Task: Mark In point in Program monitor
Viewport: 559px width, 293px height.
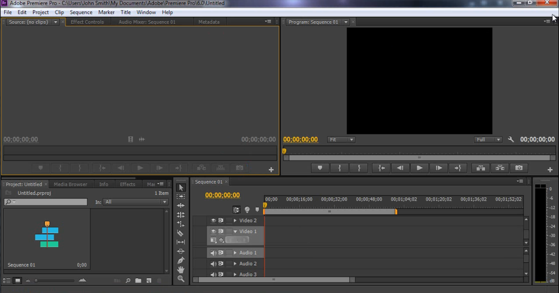Action: [340, 168]
